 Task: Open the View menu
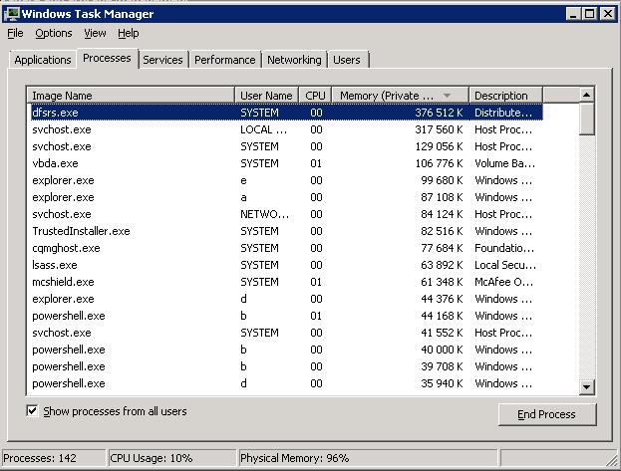[x=95, y=33]
